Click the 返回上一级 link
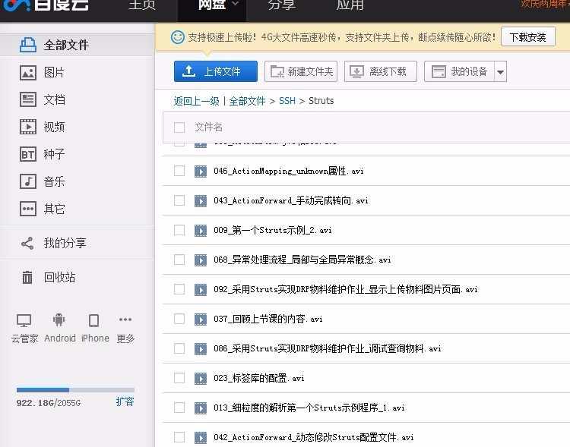 (196, 101)
